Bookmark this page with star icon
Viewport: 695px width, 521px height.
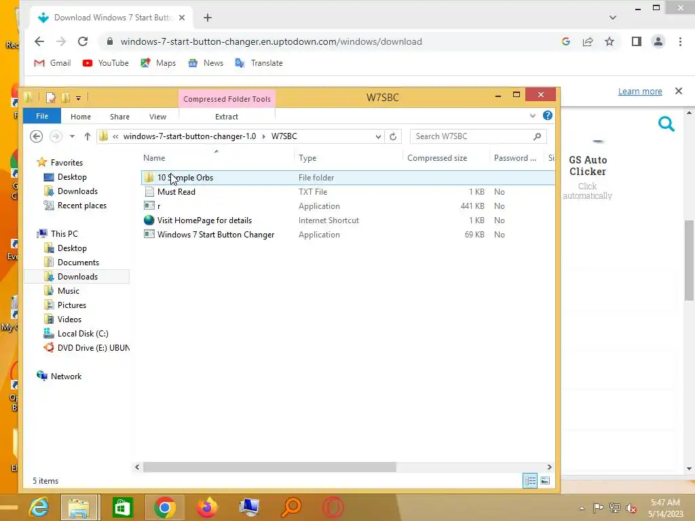(609, 41)
